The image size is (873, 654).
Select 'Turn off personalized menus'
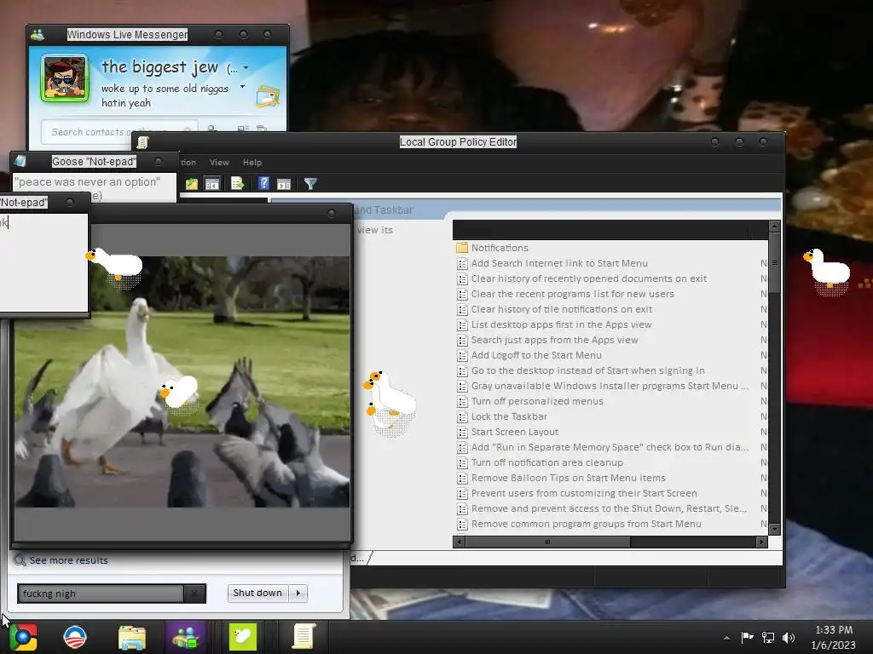tap(537, 402)
